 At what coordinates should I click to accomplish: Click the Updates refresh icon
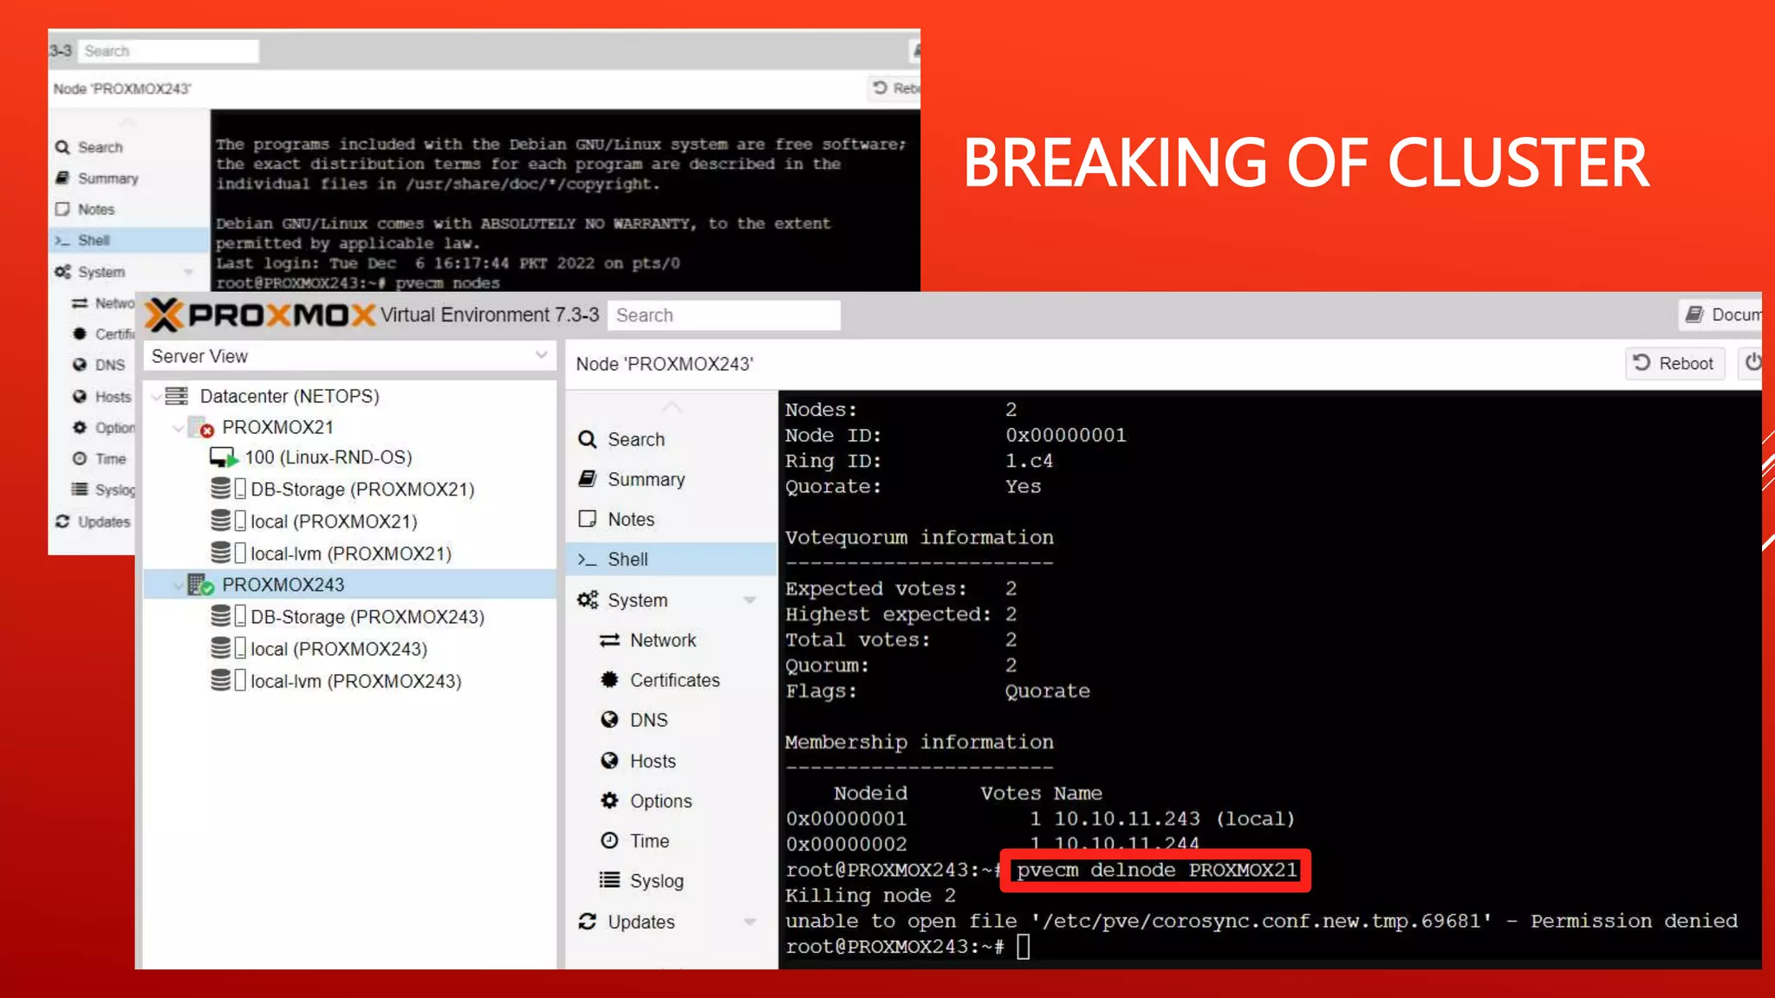[588, 922]
